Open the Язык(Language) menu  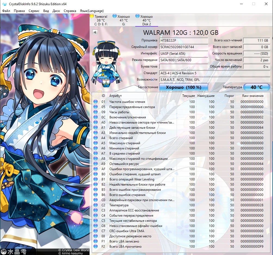(91, 11)
